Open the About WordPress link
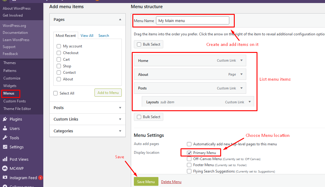325x187 pixels. [x=17, y=8]
